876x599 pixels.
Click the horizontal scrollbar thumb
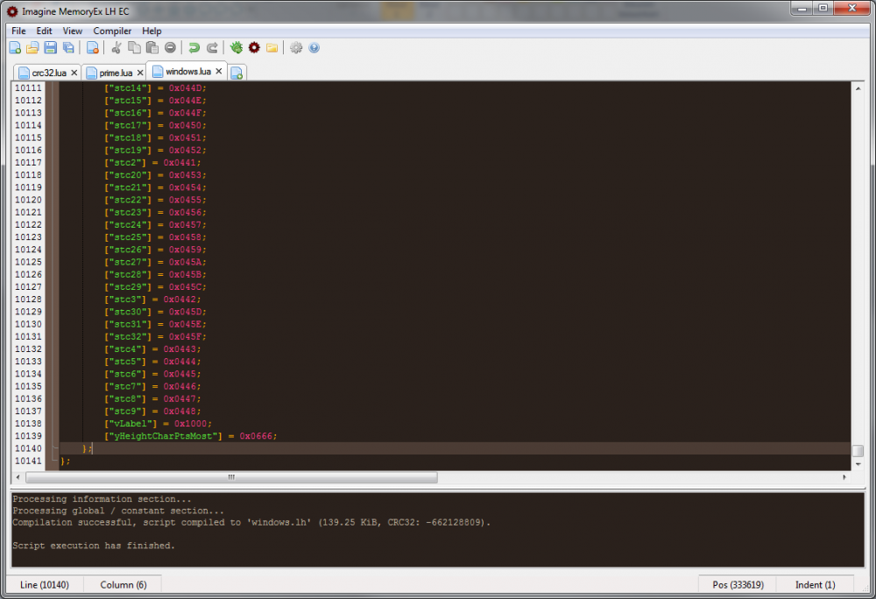point(231,477)
